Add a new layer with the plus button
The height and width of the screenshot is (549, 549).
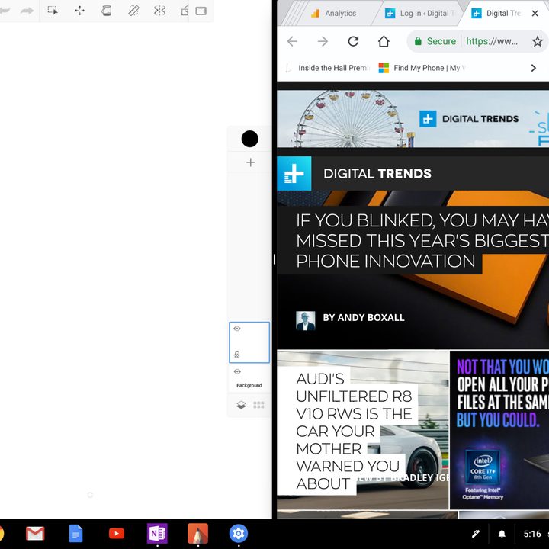[250, 162]
